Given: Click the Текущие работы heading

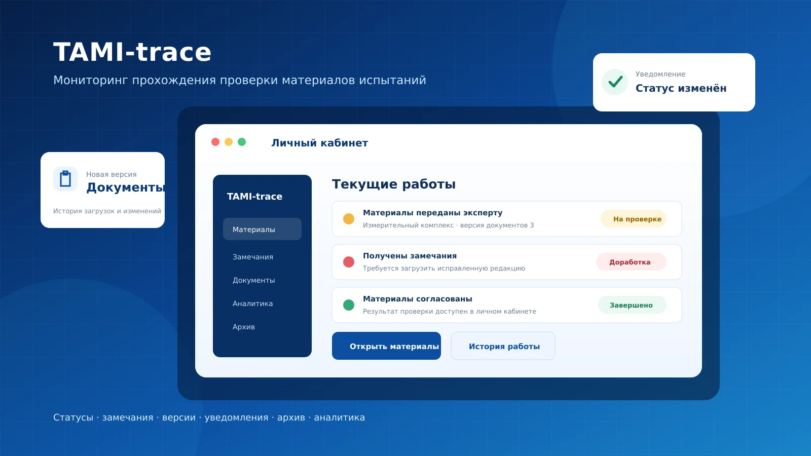Looking at the screenshot, I should (x=394, y=184).
